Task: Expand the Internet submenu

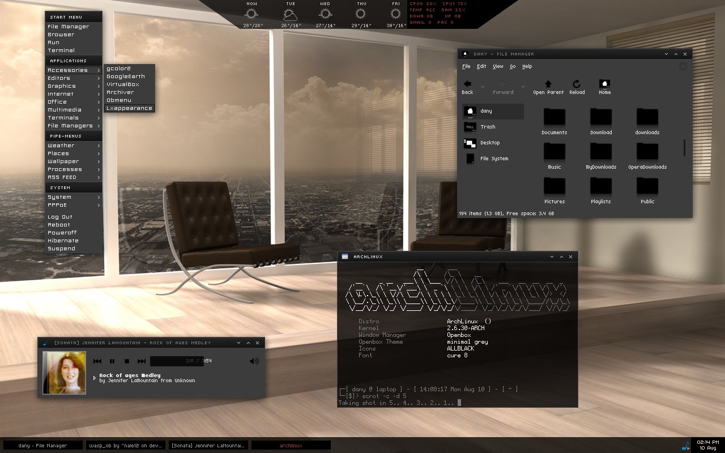Action: [74, 94]
